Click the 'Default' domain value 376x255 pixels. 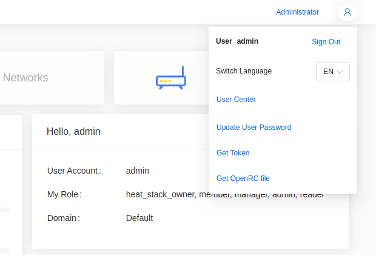pyautogui.click(x=139, y=218)
